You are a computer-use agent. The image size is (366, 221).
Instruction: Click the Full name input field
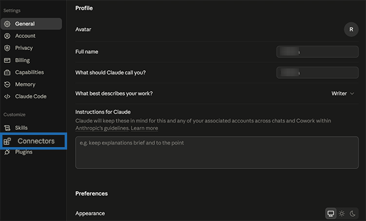317,52
